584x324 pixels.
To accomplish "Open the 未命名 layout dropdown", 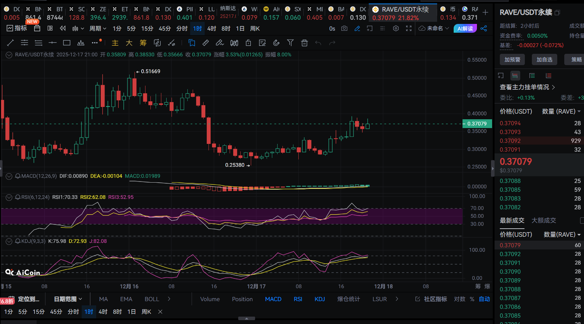I will click(x=434, y=28).
